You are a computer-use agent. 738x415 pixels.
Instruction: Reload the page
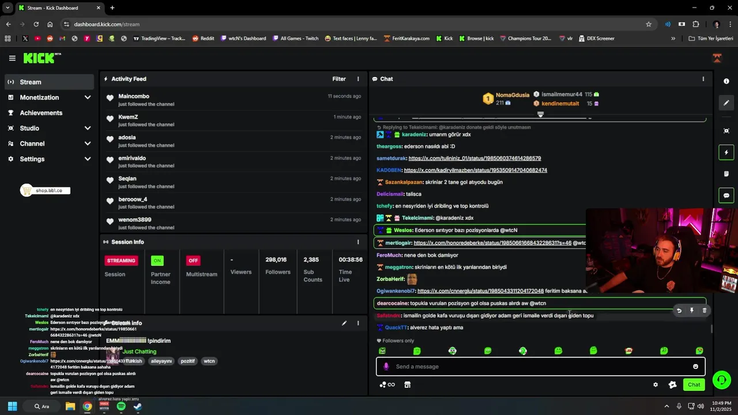coord(36,24)
